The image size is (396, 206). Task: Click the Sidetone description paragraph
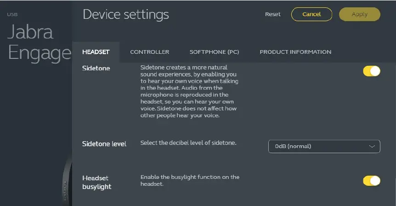point(189,92)
